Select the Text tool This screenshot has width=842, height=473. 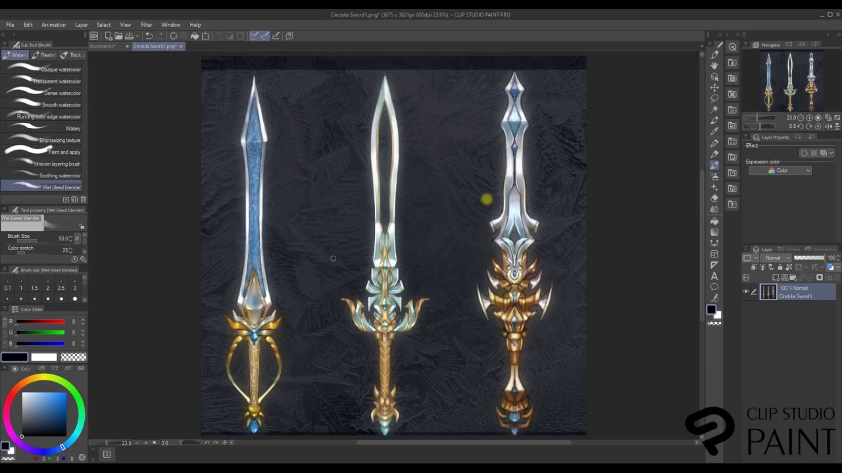point(714,276)
